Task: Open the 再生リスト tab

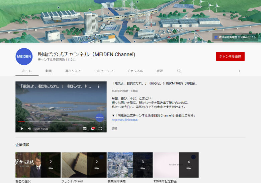Action: [x=73, y=71]
